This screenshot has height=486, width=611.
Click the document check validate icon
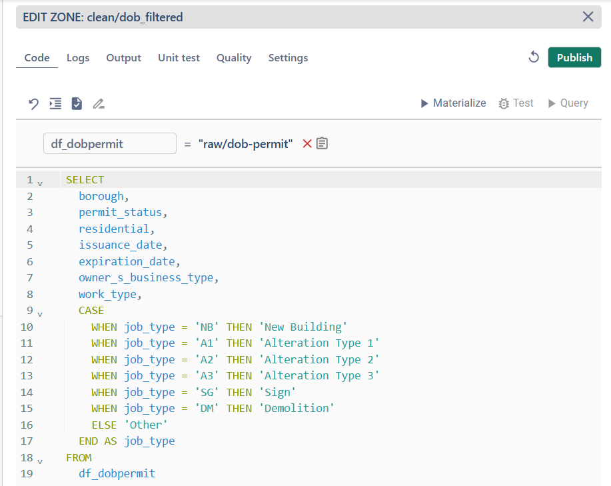(77, 104)
